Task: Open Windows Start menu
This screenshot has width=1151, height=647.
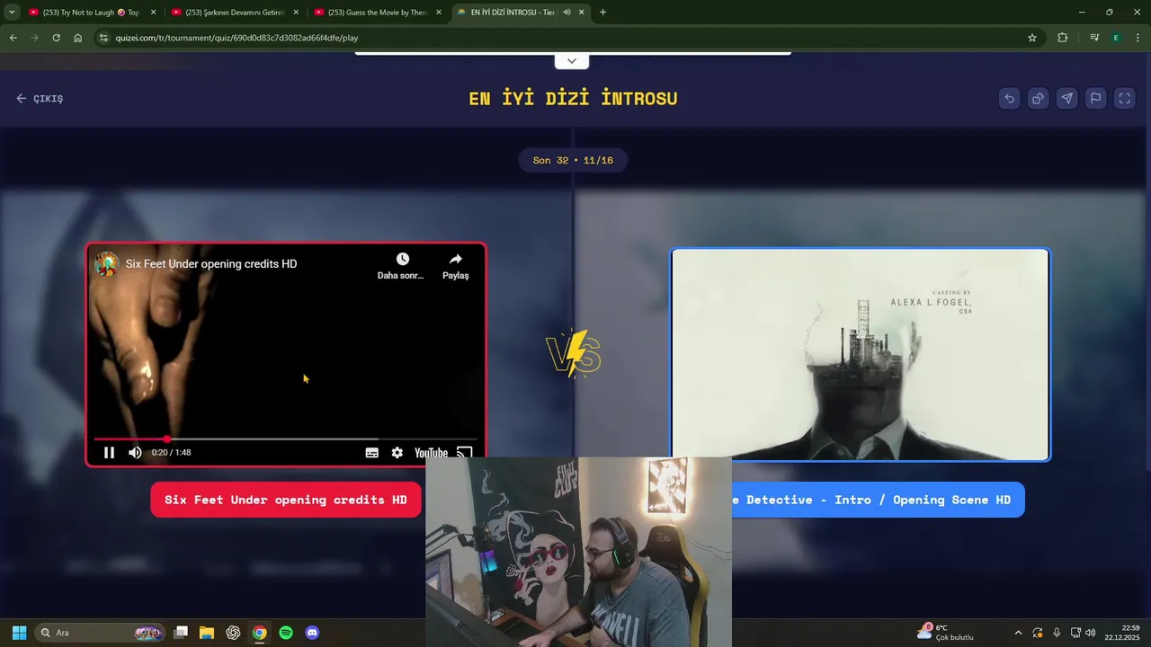Action: point(19,633)
